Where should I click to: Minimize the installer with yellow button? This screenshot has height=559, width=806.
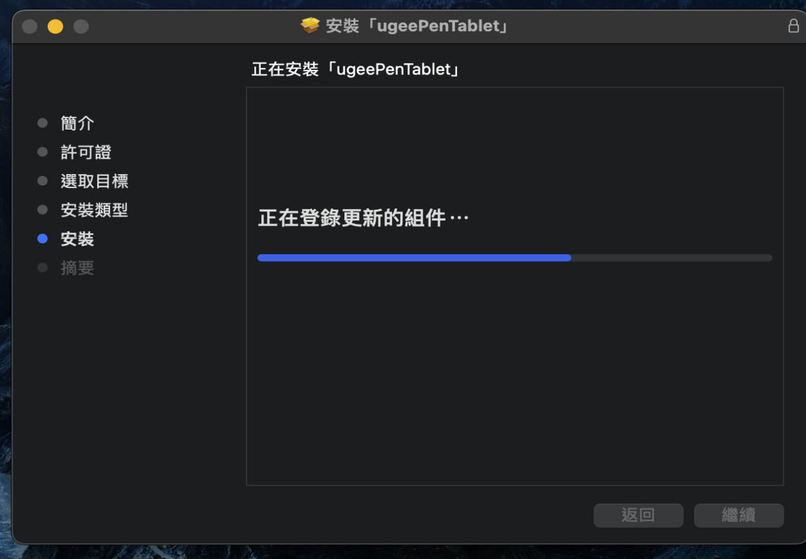tap(55, 27)
